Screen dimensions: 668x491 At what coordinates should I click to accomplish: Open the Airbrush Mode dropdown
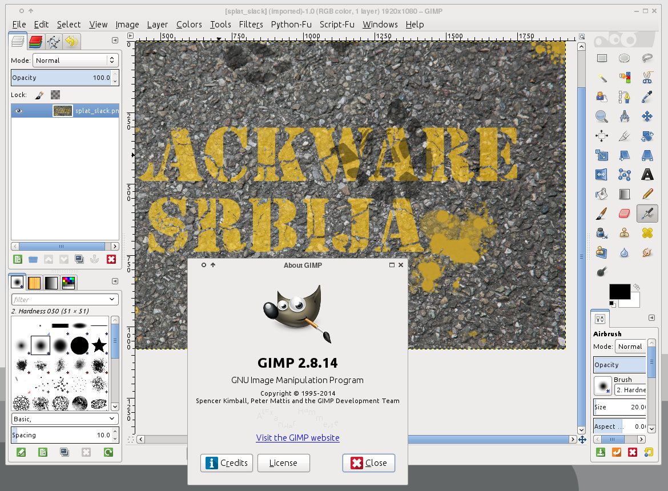pos(631,347)
